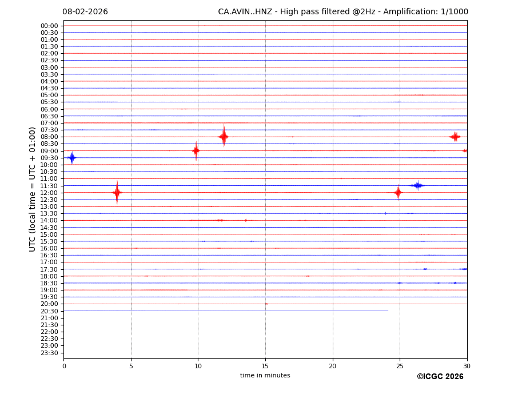Click the 20:30 time label on the y-axis
Image resolution: width=530 pixels, height=398 pixels.
(x=49, y=311)
